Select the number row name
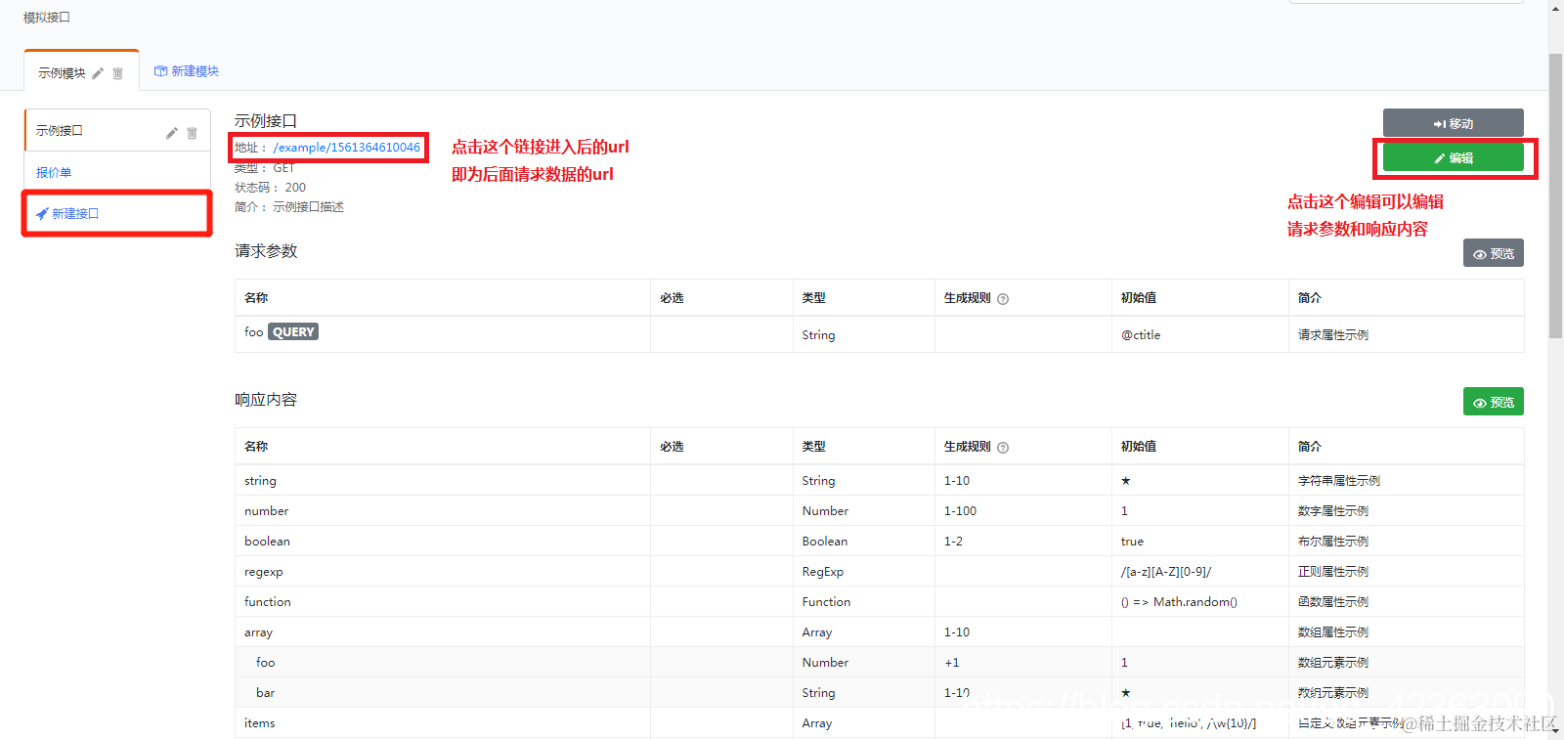The width and height of the screenshot is (1564, 740). click(266, 511)
